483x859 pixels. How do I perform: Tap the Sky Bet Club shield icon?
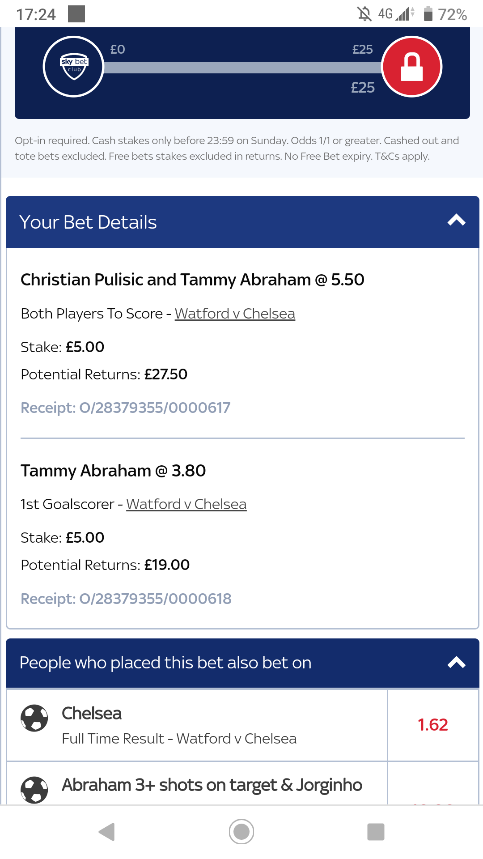coord(74,67)
